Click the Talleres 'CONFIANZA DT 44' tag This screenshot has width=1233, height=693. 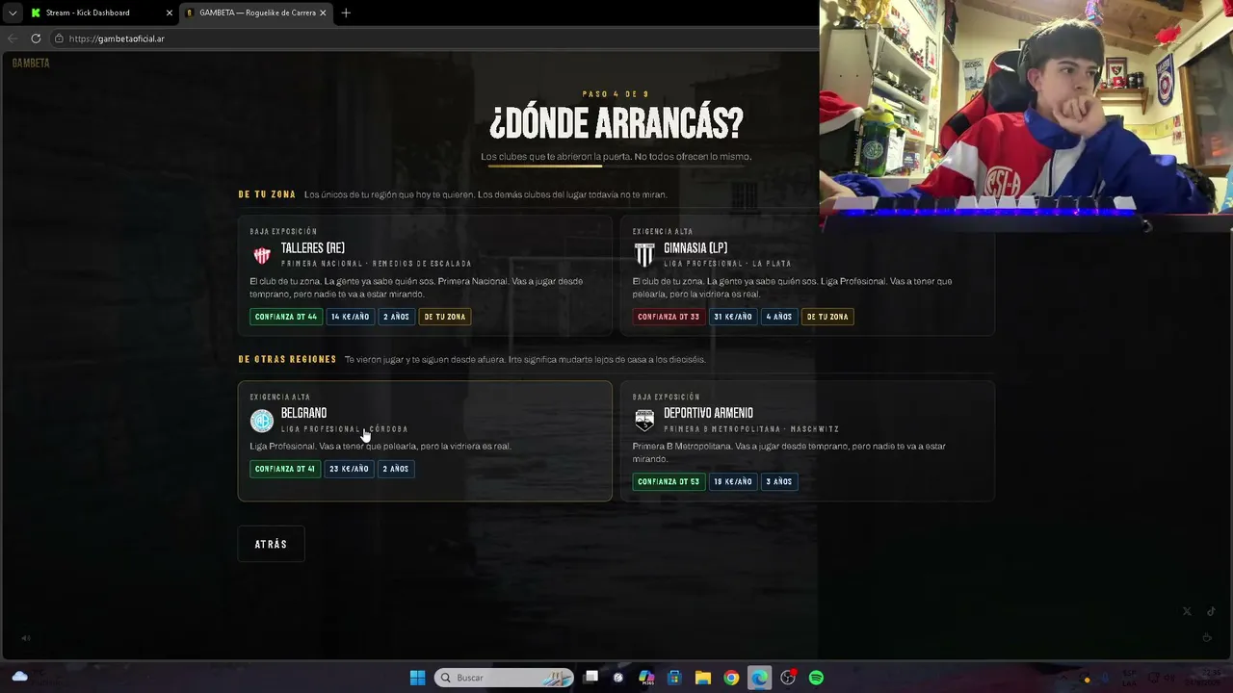(286, 317)
